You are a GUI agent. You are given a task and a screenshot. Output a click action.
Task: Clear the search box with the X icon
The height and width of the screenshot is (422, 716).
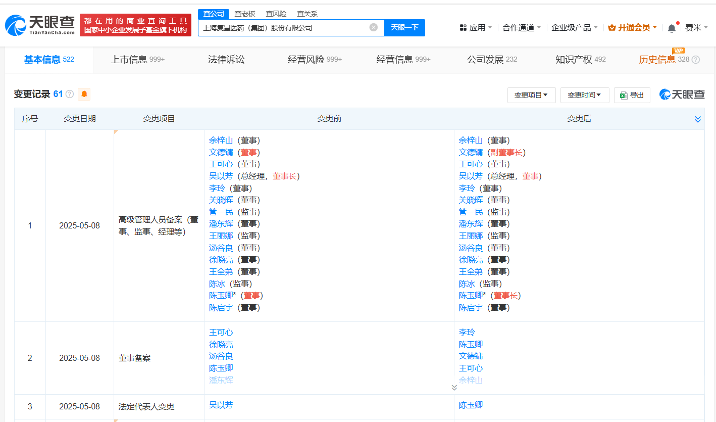(374, 27)
